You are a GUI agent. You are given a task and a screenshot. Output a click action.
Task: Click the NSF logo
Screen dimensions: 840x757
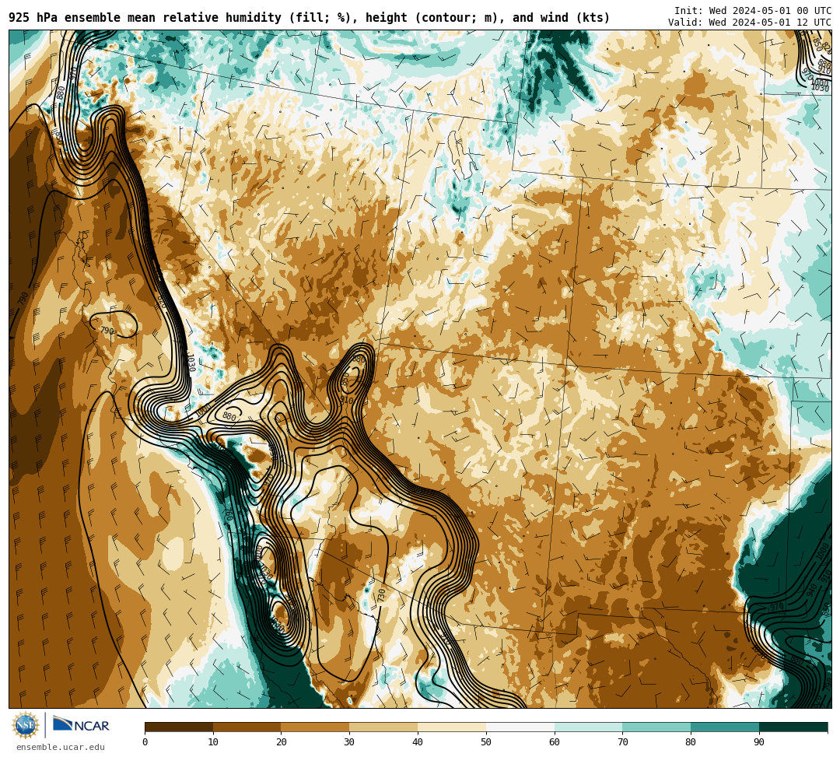[x=25, y=725]
